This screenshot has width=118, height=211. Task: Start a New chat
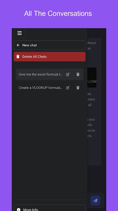point(50,45)
